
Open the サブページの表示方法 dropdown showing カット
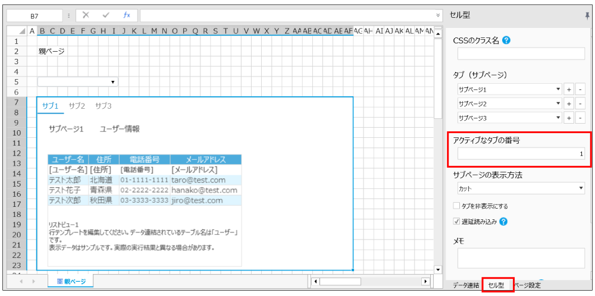[581, 188]
